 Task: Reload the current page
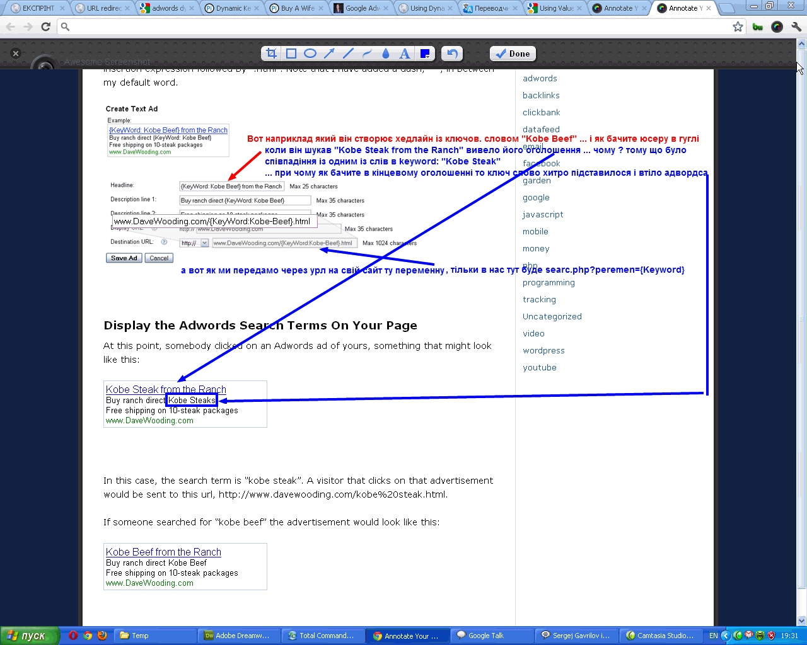(x=45, y=26)
